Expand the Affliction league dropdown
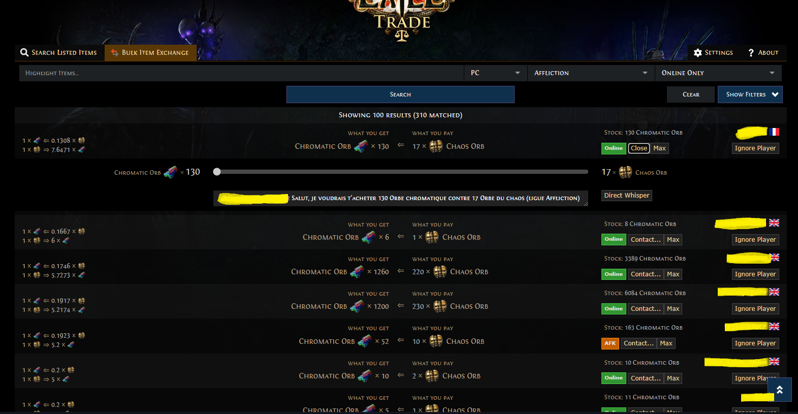This screenshot has width=798, height=414. point(591,73)
